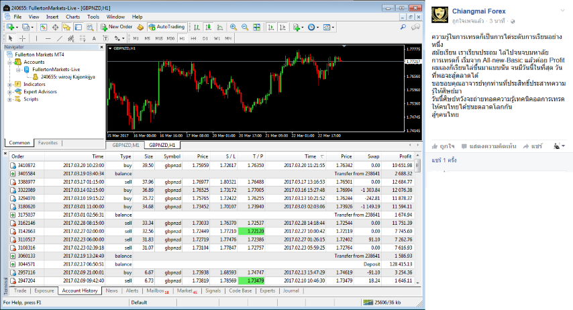This screenshot has height=310, width=573.
Task: Open the Mailbox terminal tab
Action: click(x=158, y=291)
